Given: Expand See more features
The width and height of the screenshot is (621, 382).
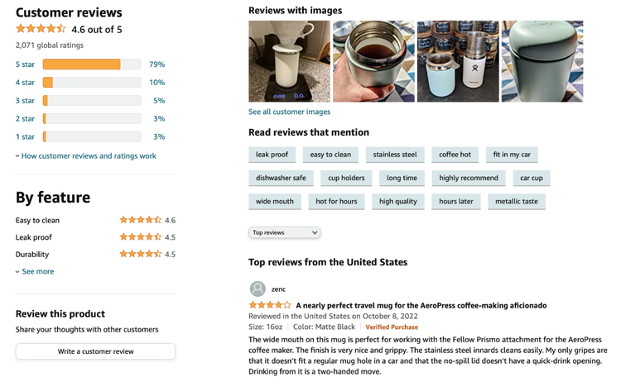Looking at the screenshot, I should click(37, 271).
